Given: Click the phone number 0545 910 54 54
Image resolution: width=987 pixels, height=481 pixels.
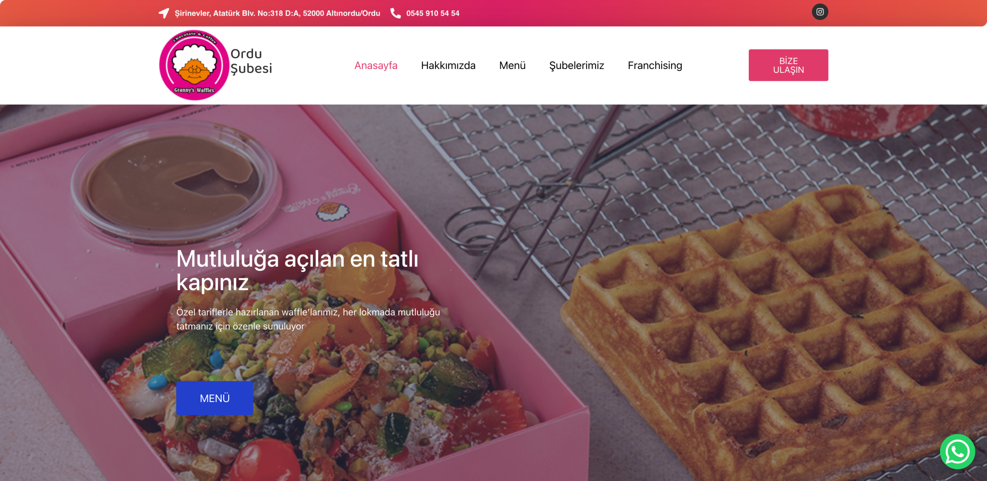Looking at the screenshot, I should click(x=433, y=13).
